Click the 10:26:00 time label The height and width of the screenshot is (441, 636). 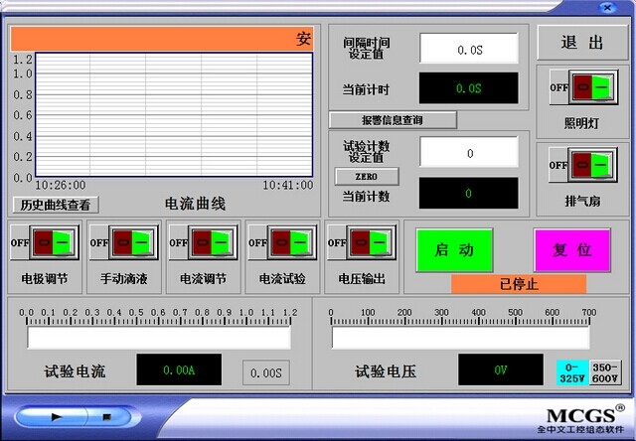[61, 185]
